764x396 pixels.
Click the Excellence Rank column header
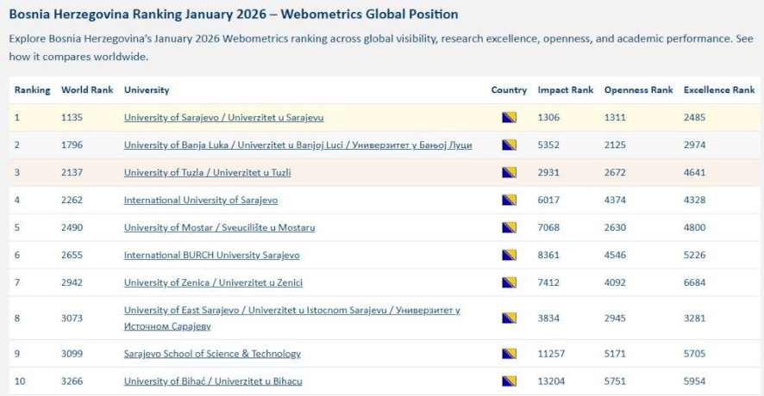point(718,90)
